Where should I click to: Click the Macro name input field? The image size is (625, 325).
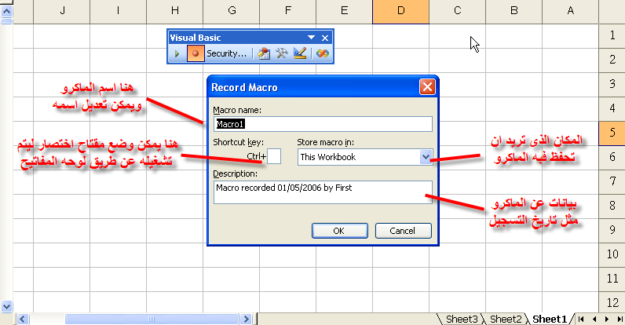[323, 124]
